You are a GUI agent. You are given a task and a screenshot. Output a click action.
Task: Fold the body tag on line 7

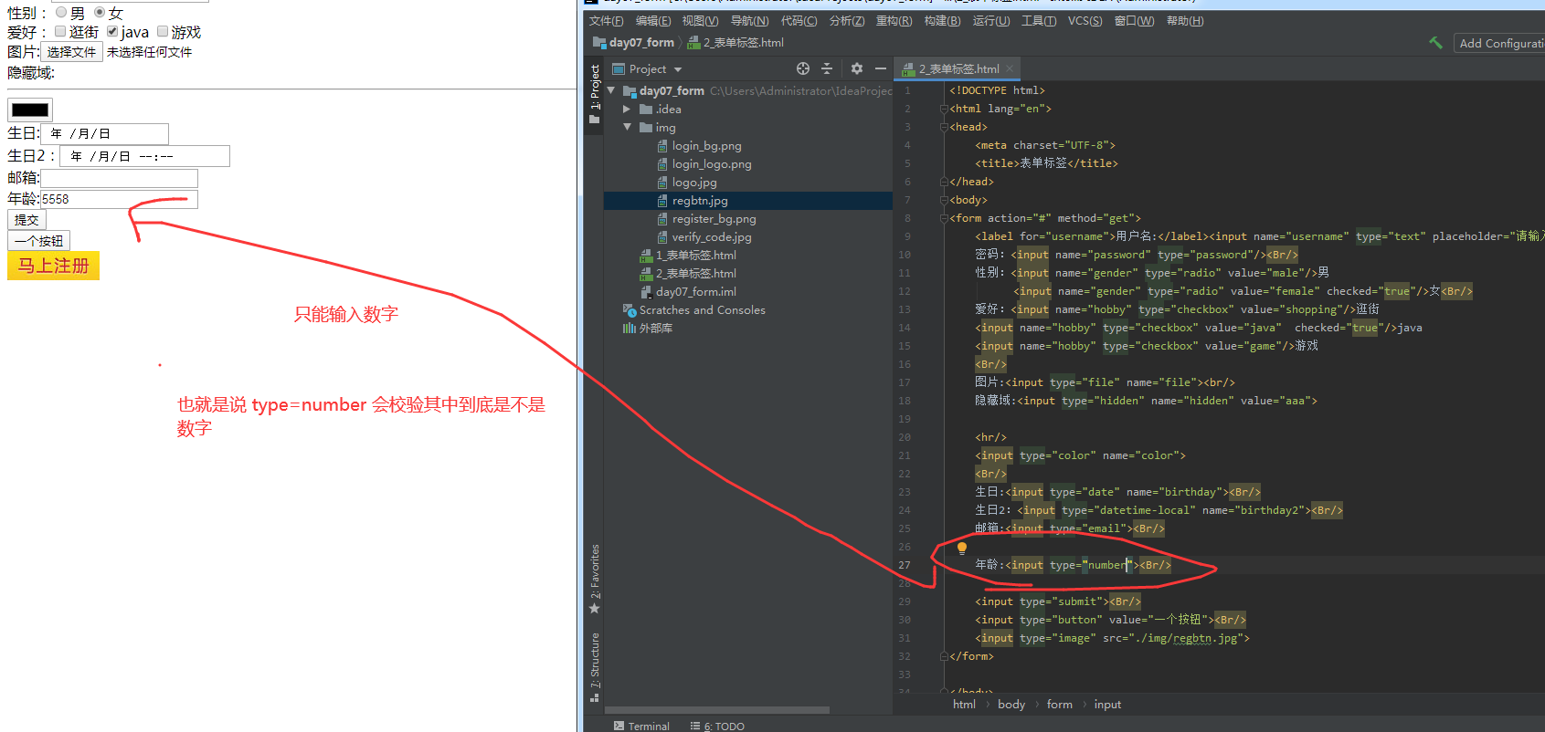(944, 200)
